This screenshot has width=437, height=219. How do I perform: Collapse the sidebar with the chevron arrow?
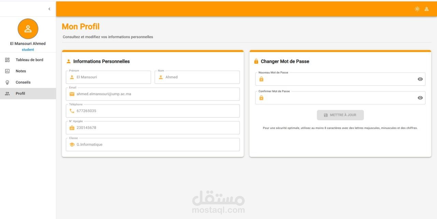click(49, 9)
